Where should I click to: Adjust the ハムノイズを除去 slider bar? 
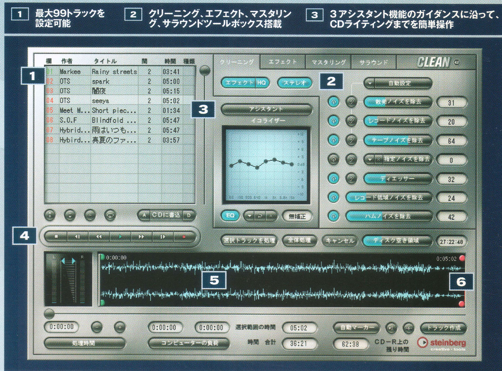(x=389, y=217)
